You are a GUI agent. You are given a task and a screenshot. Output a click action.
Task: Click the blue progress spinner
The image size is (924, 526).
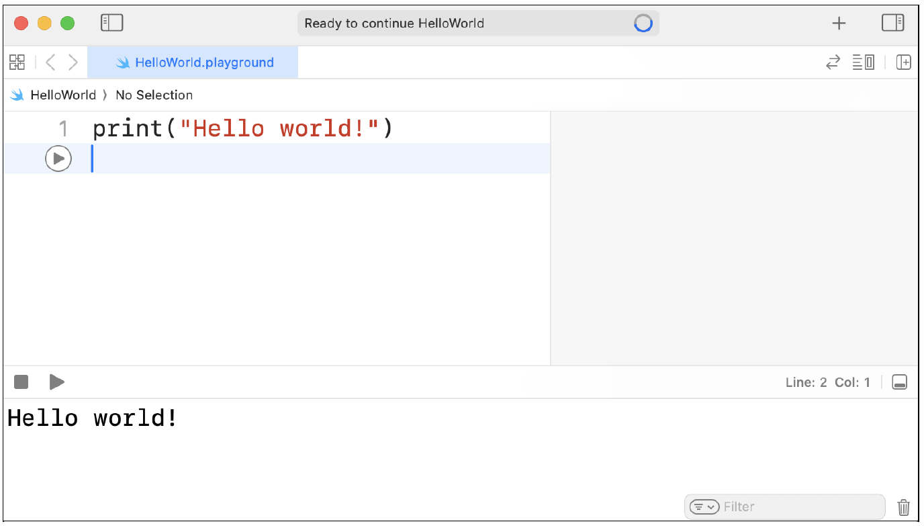(x=643, y=24)
